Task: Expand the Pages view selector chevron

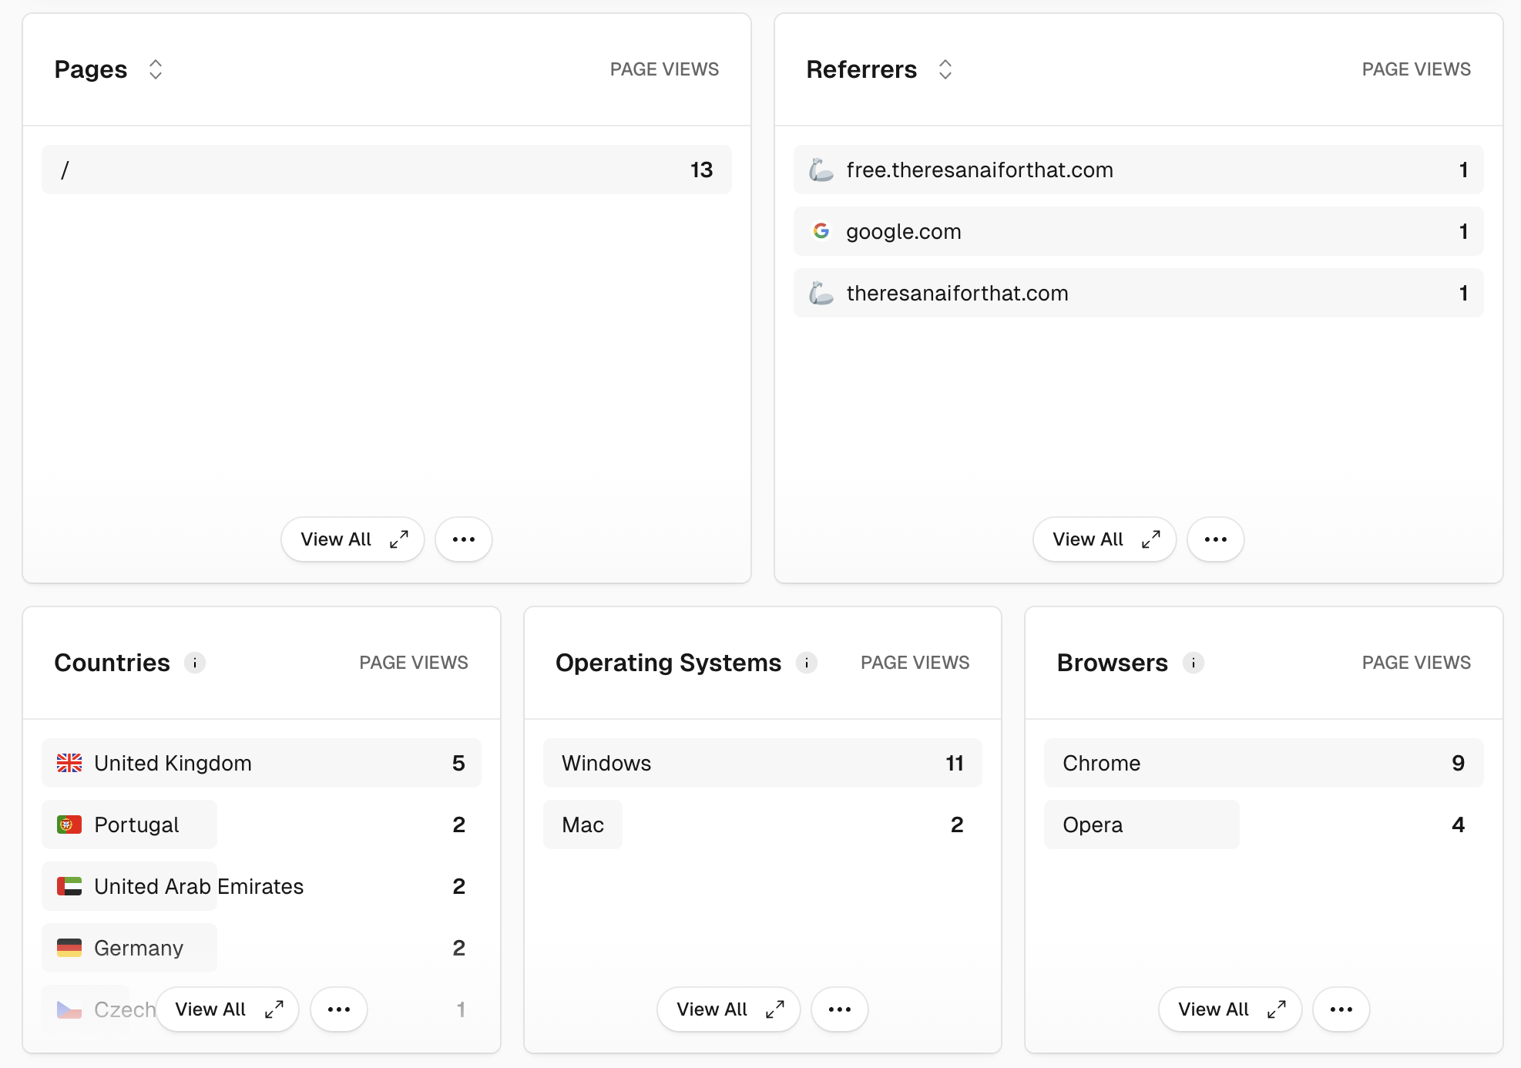Action: (x=156, y=69)
